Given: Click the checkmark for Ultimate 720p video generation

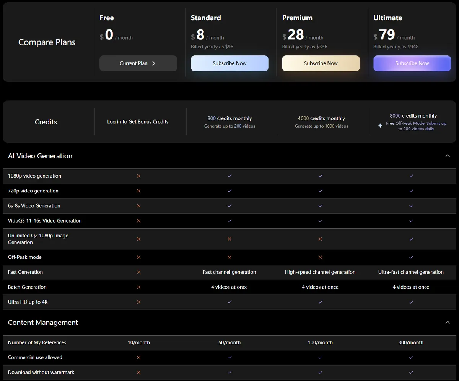Looking at the screenshot, I should click(x=411, y=191).
